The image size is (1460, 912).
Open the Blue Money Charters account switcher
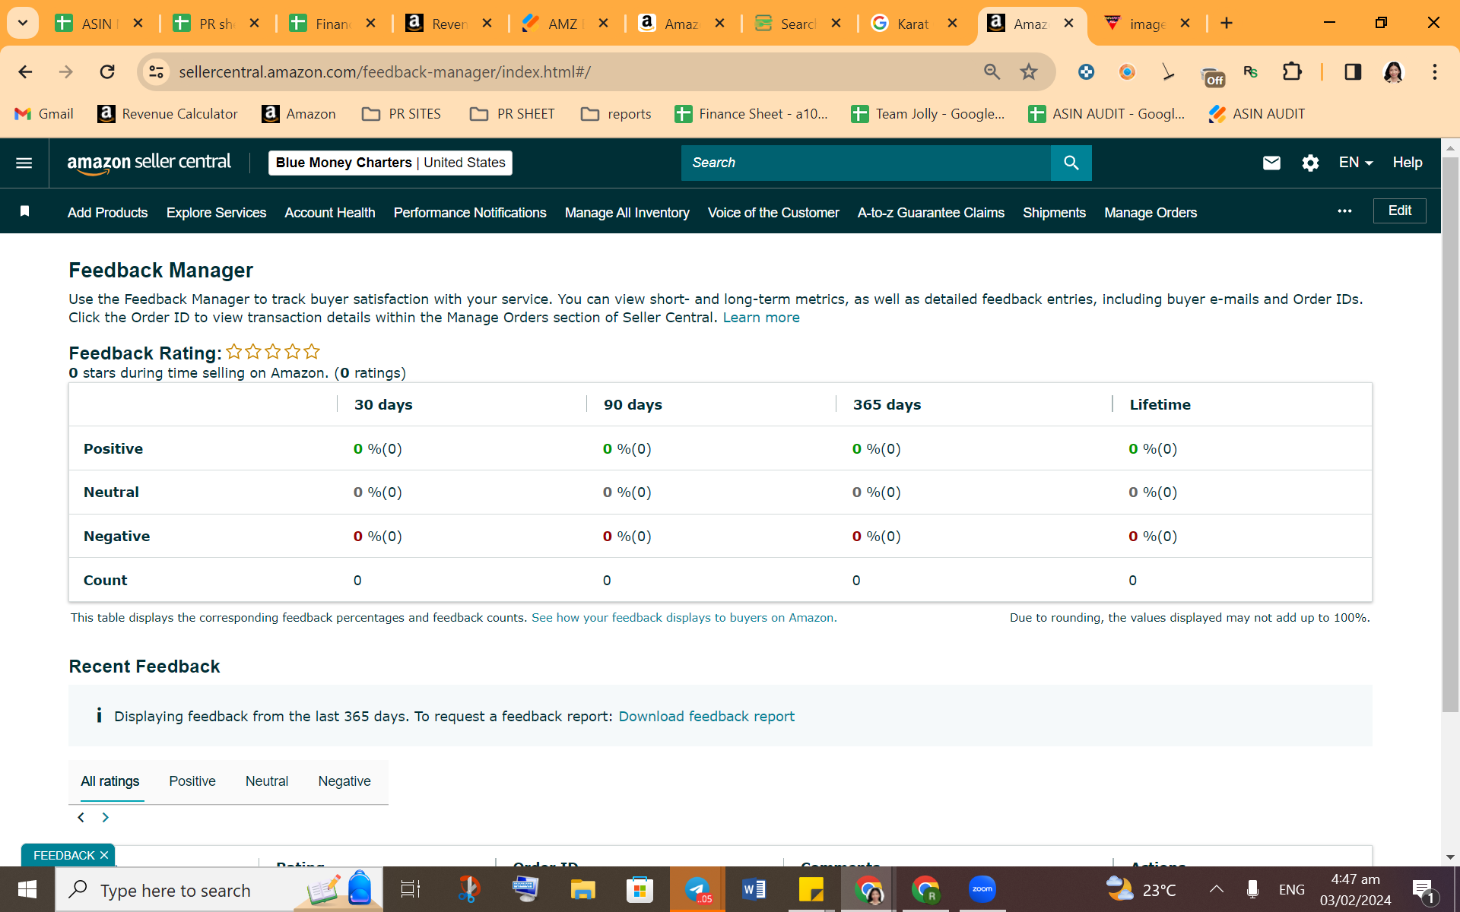[x=390, y=163]
